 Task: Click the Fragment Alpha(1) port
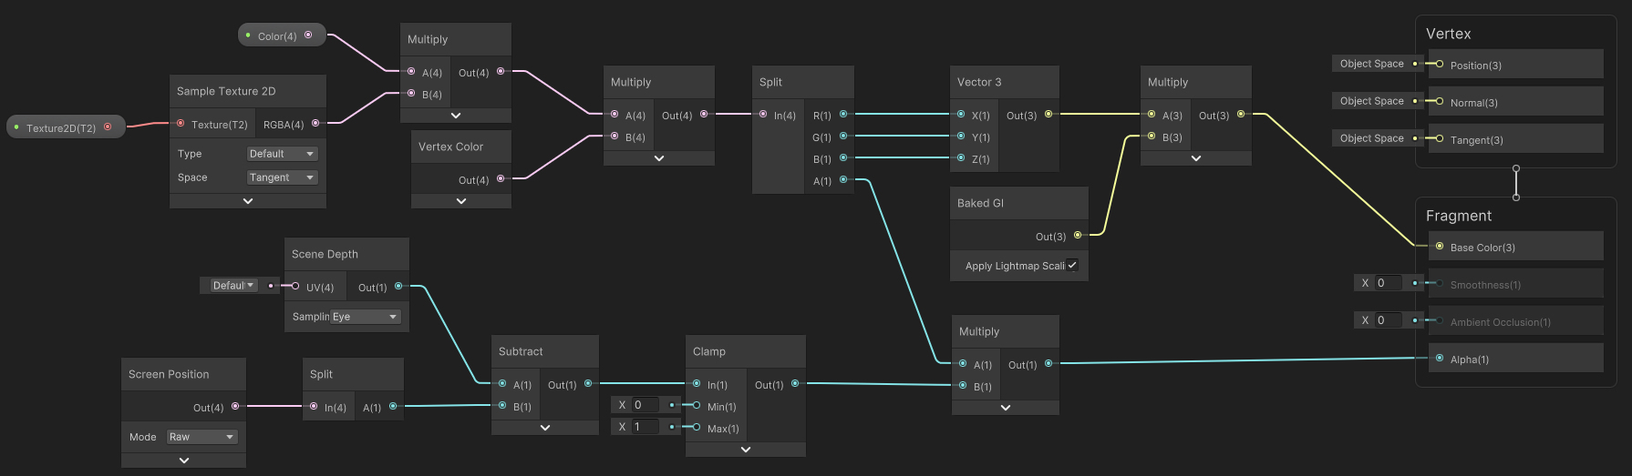click(1440, 358)
